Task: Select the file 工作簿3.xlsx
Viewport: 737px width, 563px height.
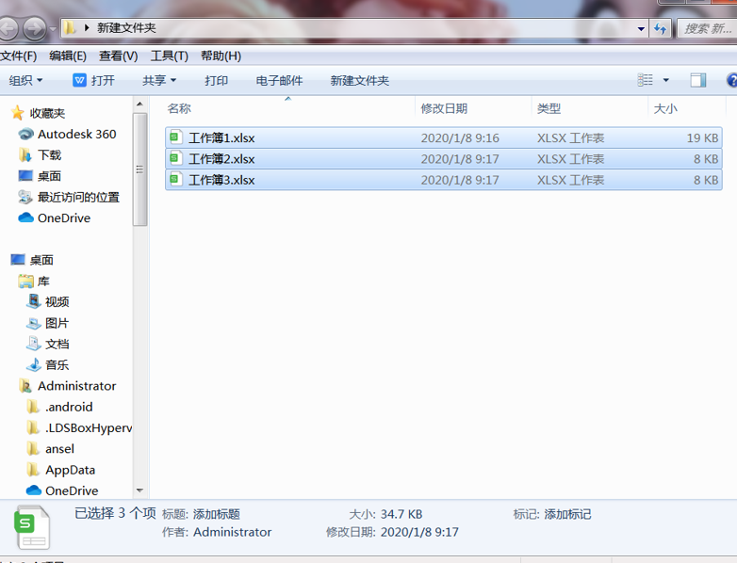Action: click(x=443, y=180)
